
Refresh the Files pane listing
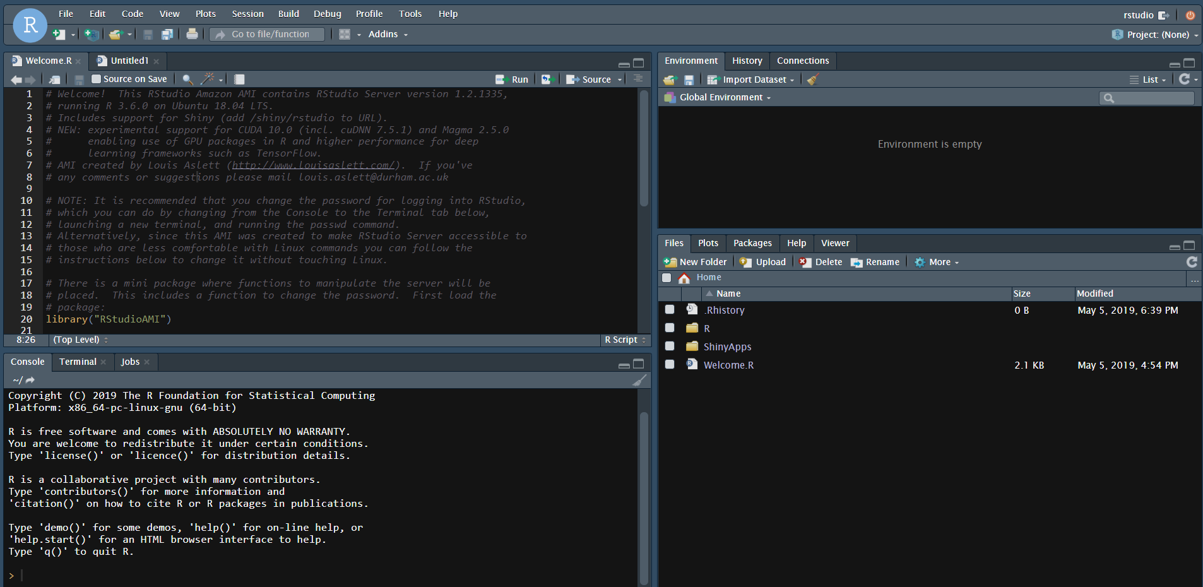[1192, 262]
